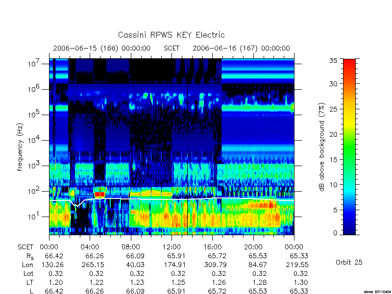Screen dimensions: 392x294
Task: Click the 10^3 frequency axis tick label
Action: click(x=34, y=166)
